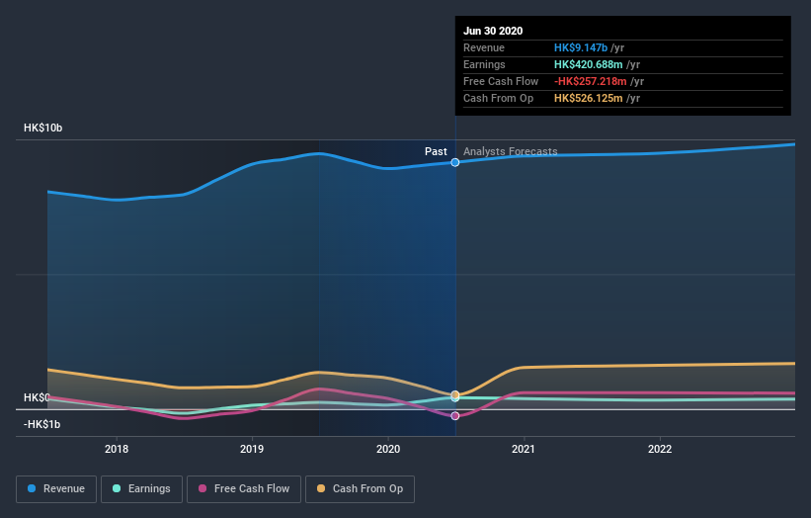
Task: Click the Analysts Forecasts label
Action: 511,151
